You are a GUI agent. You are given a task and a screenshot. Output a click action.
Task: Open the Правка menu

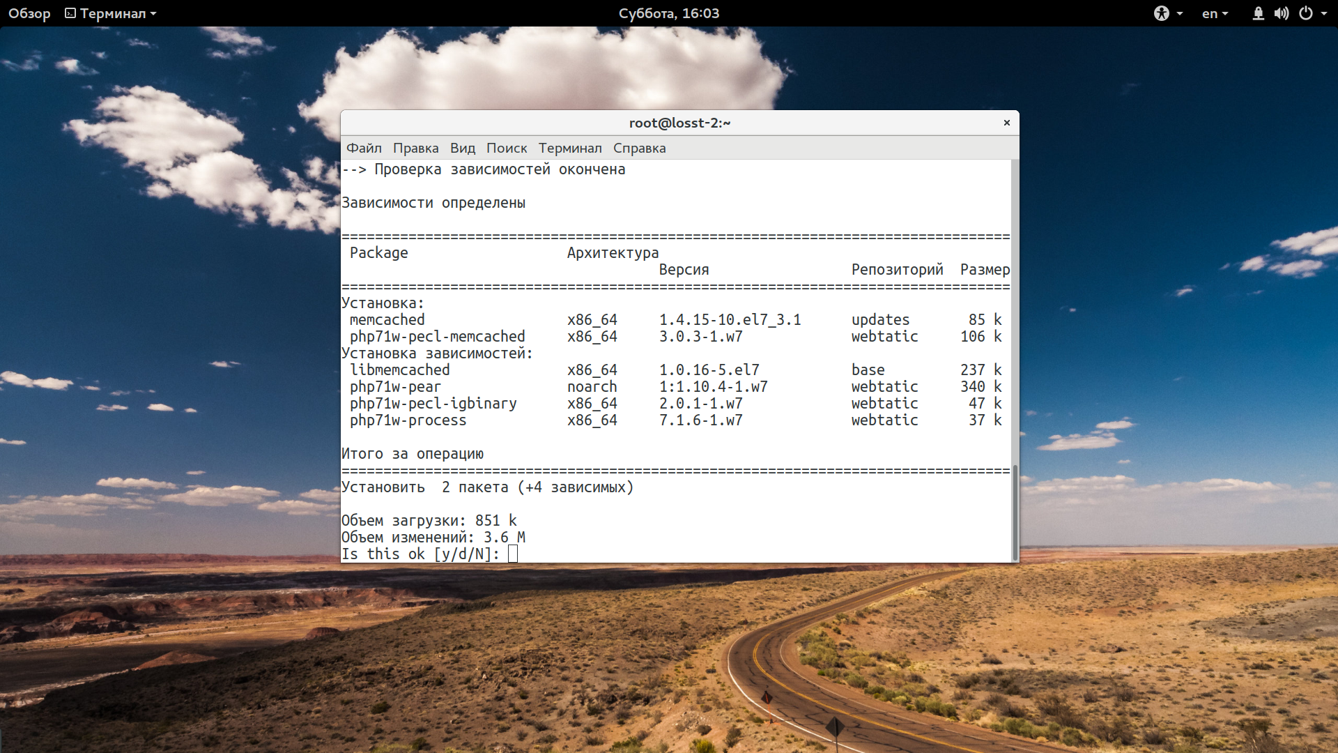(x=415, y=148)
